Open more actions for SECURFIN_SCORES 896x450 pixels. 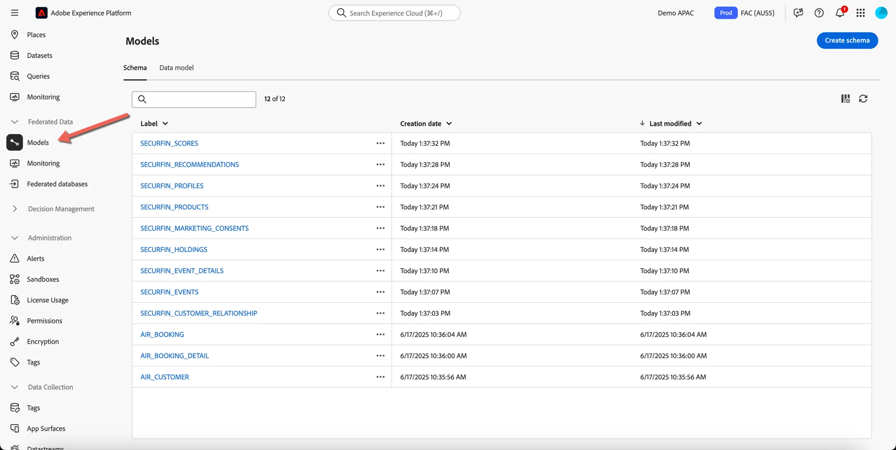381,143
